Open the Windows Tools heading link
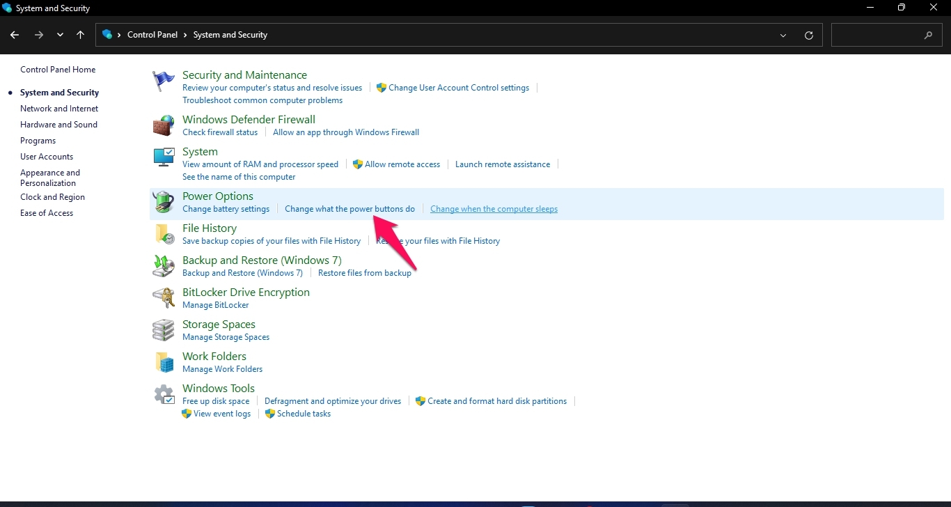The width and height of the screenshot is (951, 507). pyautogui.click(x=219, y=389)
